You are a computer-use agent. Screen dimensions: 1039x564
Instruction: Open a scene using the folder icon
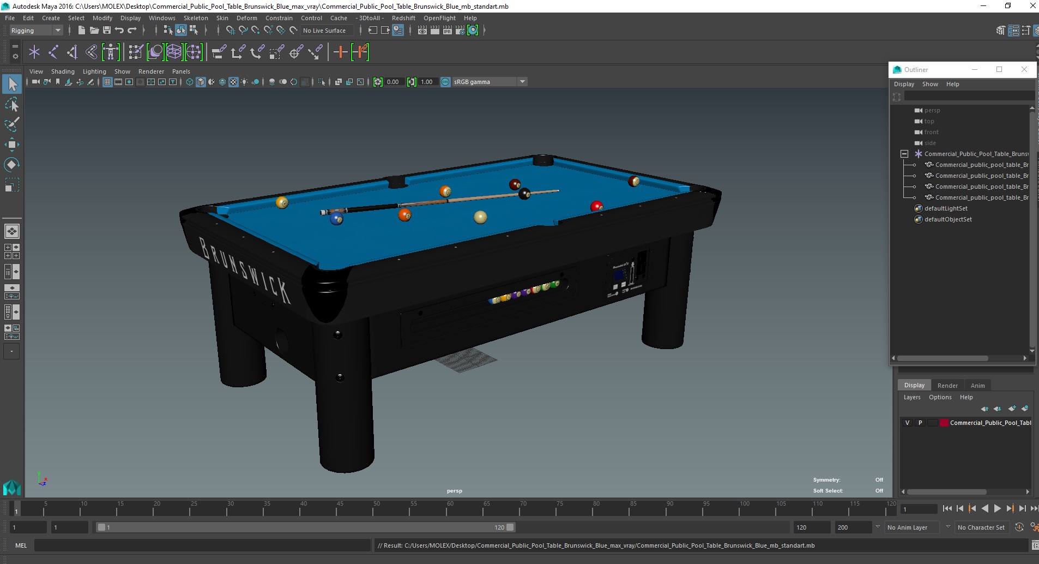click(94, 31)
